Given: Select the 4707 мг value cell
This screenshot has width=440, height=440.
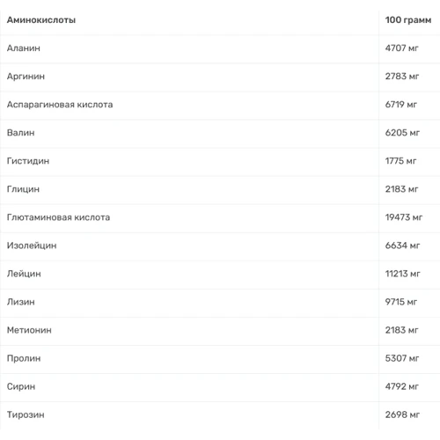Looking at the screenshot, I should [x=402, y=48].
